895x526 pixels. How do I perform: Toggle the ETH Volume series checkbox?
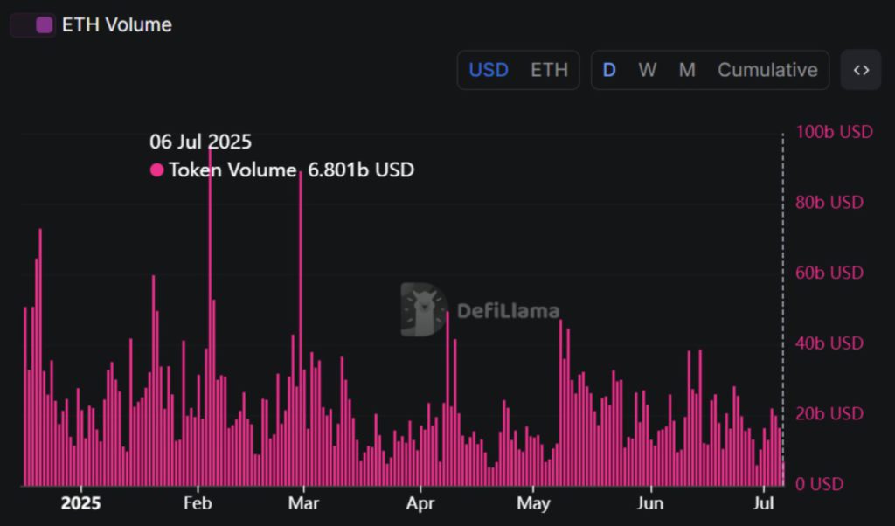pyautogui.click(x=44, y=24)
